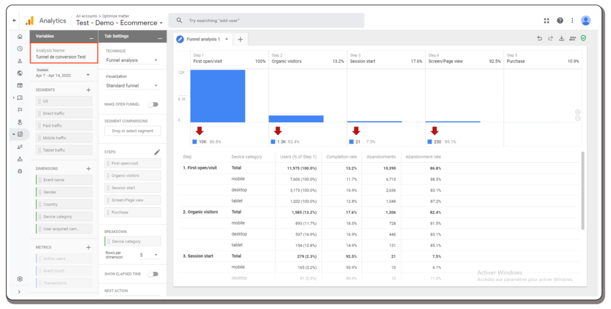Redo the last change in analysis
This screenshot has width=611, height=309.
tap(550, 38)
